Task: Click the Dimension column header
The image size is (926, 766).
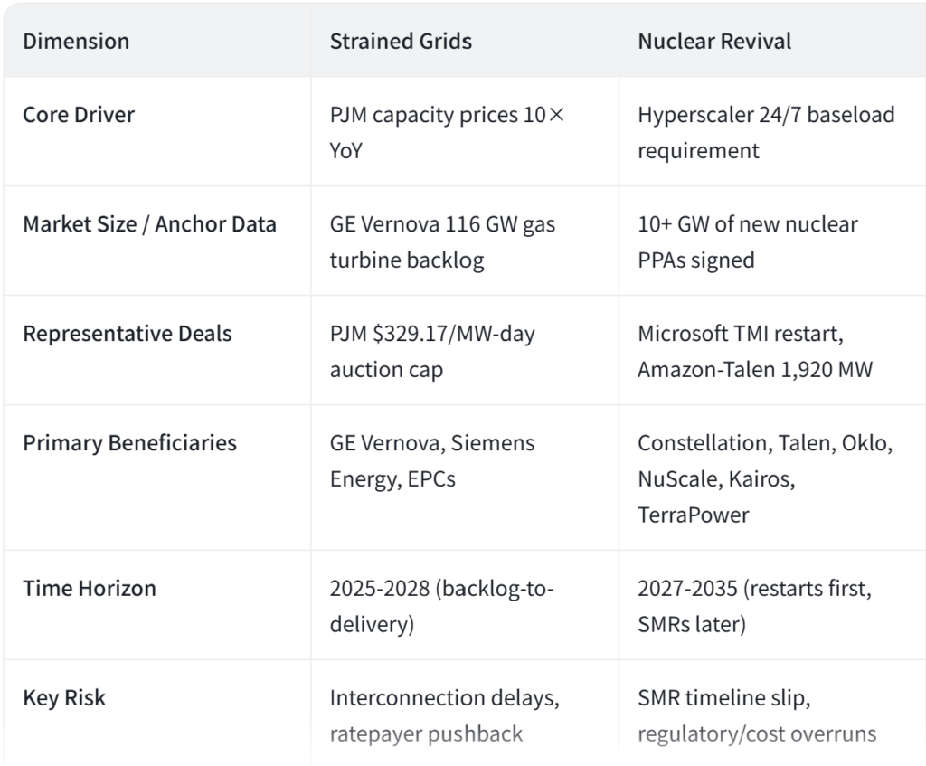Action: click(76, 42)
